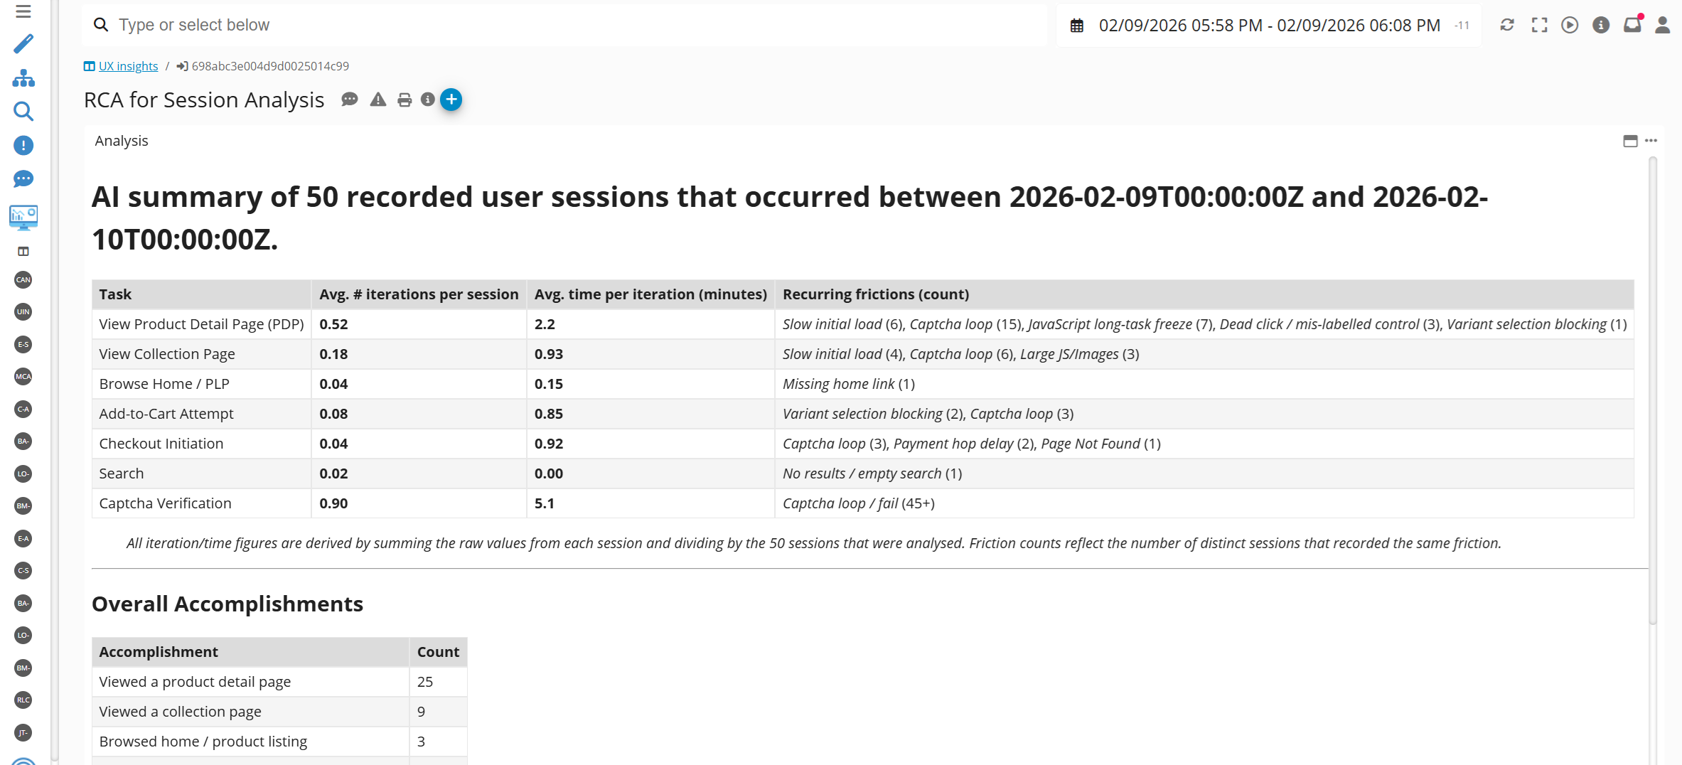The image size is (1682, 765).
Task: Expand the Analysis panel three-dots menu
Action: pos(1651,141)
